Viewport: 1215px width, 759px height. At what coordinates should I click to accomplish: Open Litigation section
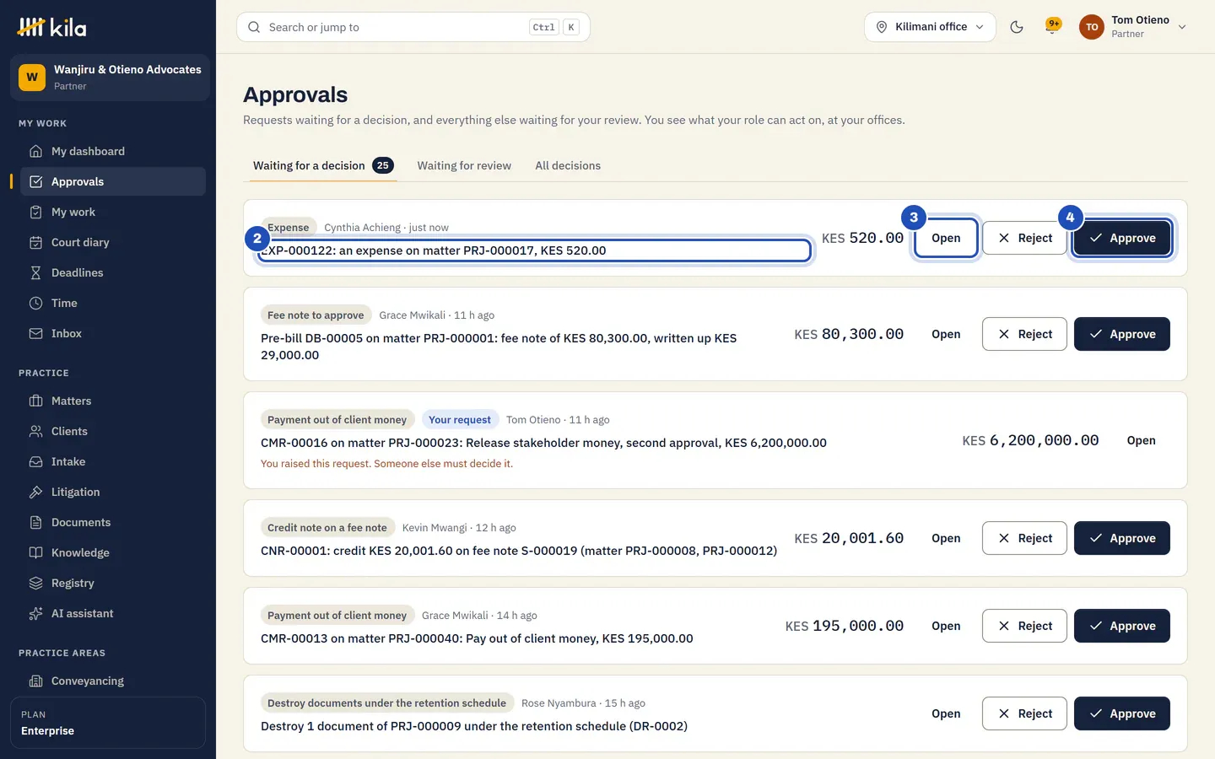113,492
